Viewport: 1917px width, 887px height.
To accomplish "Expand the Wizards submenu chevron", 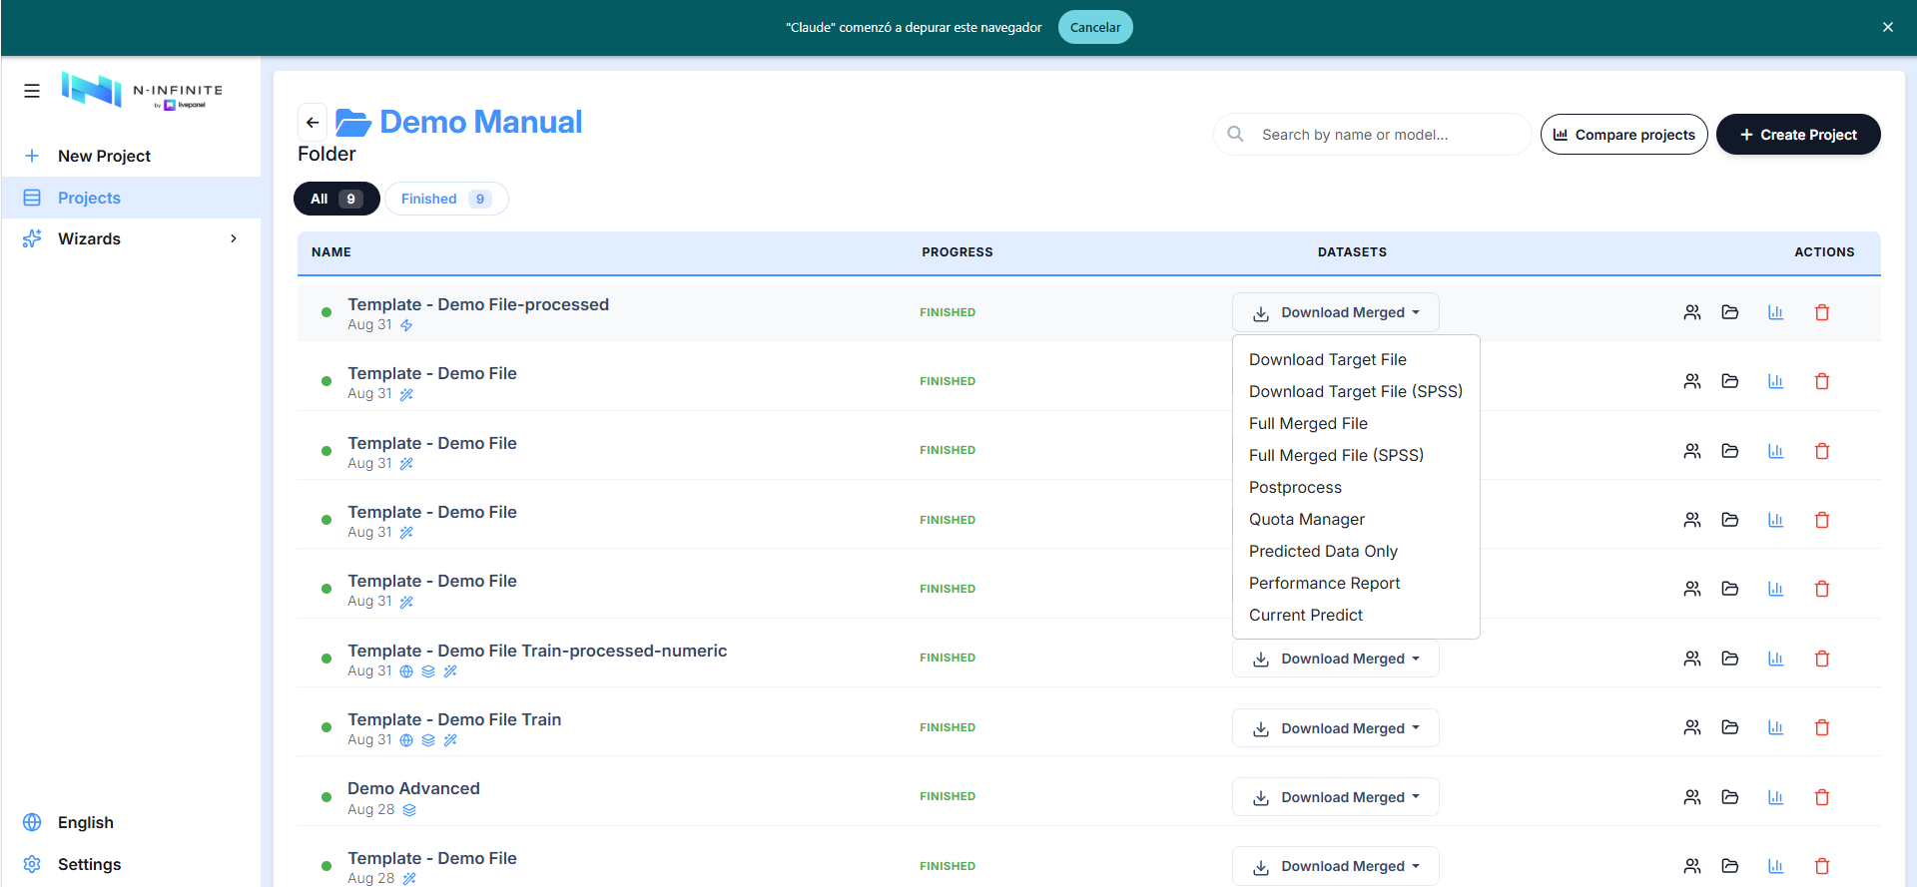I will [234, 238].
